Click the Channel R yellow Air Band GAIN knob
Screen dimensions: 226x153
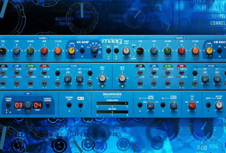209,51
